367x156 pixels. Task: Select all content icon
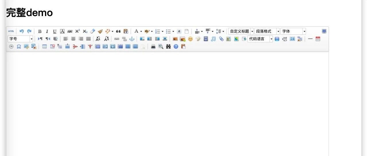point(179,31)
